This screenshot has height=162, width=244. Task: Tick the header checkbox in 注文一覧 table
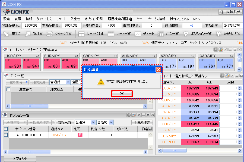(8, 89)
